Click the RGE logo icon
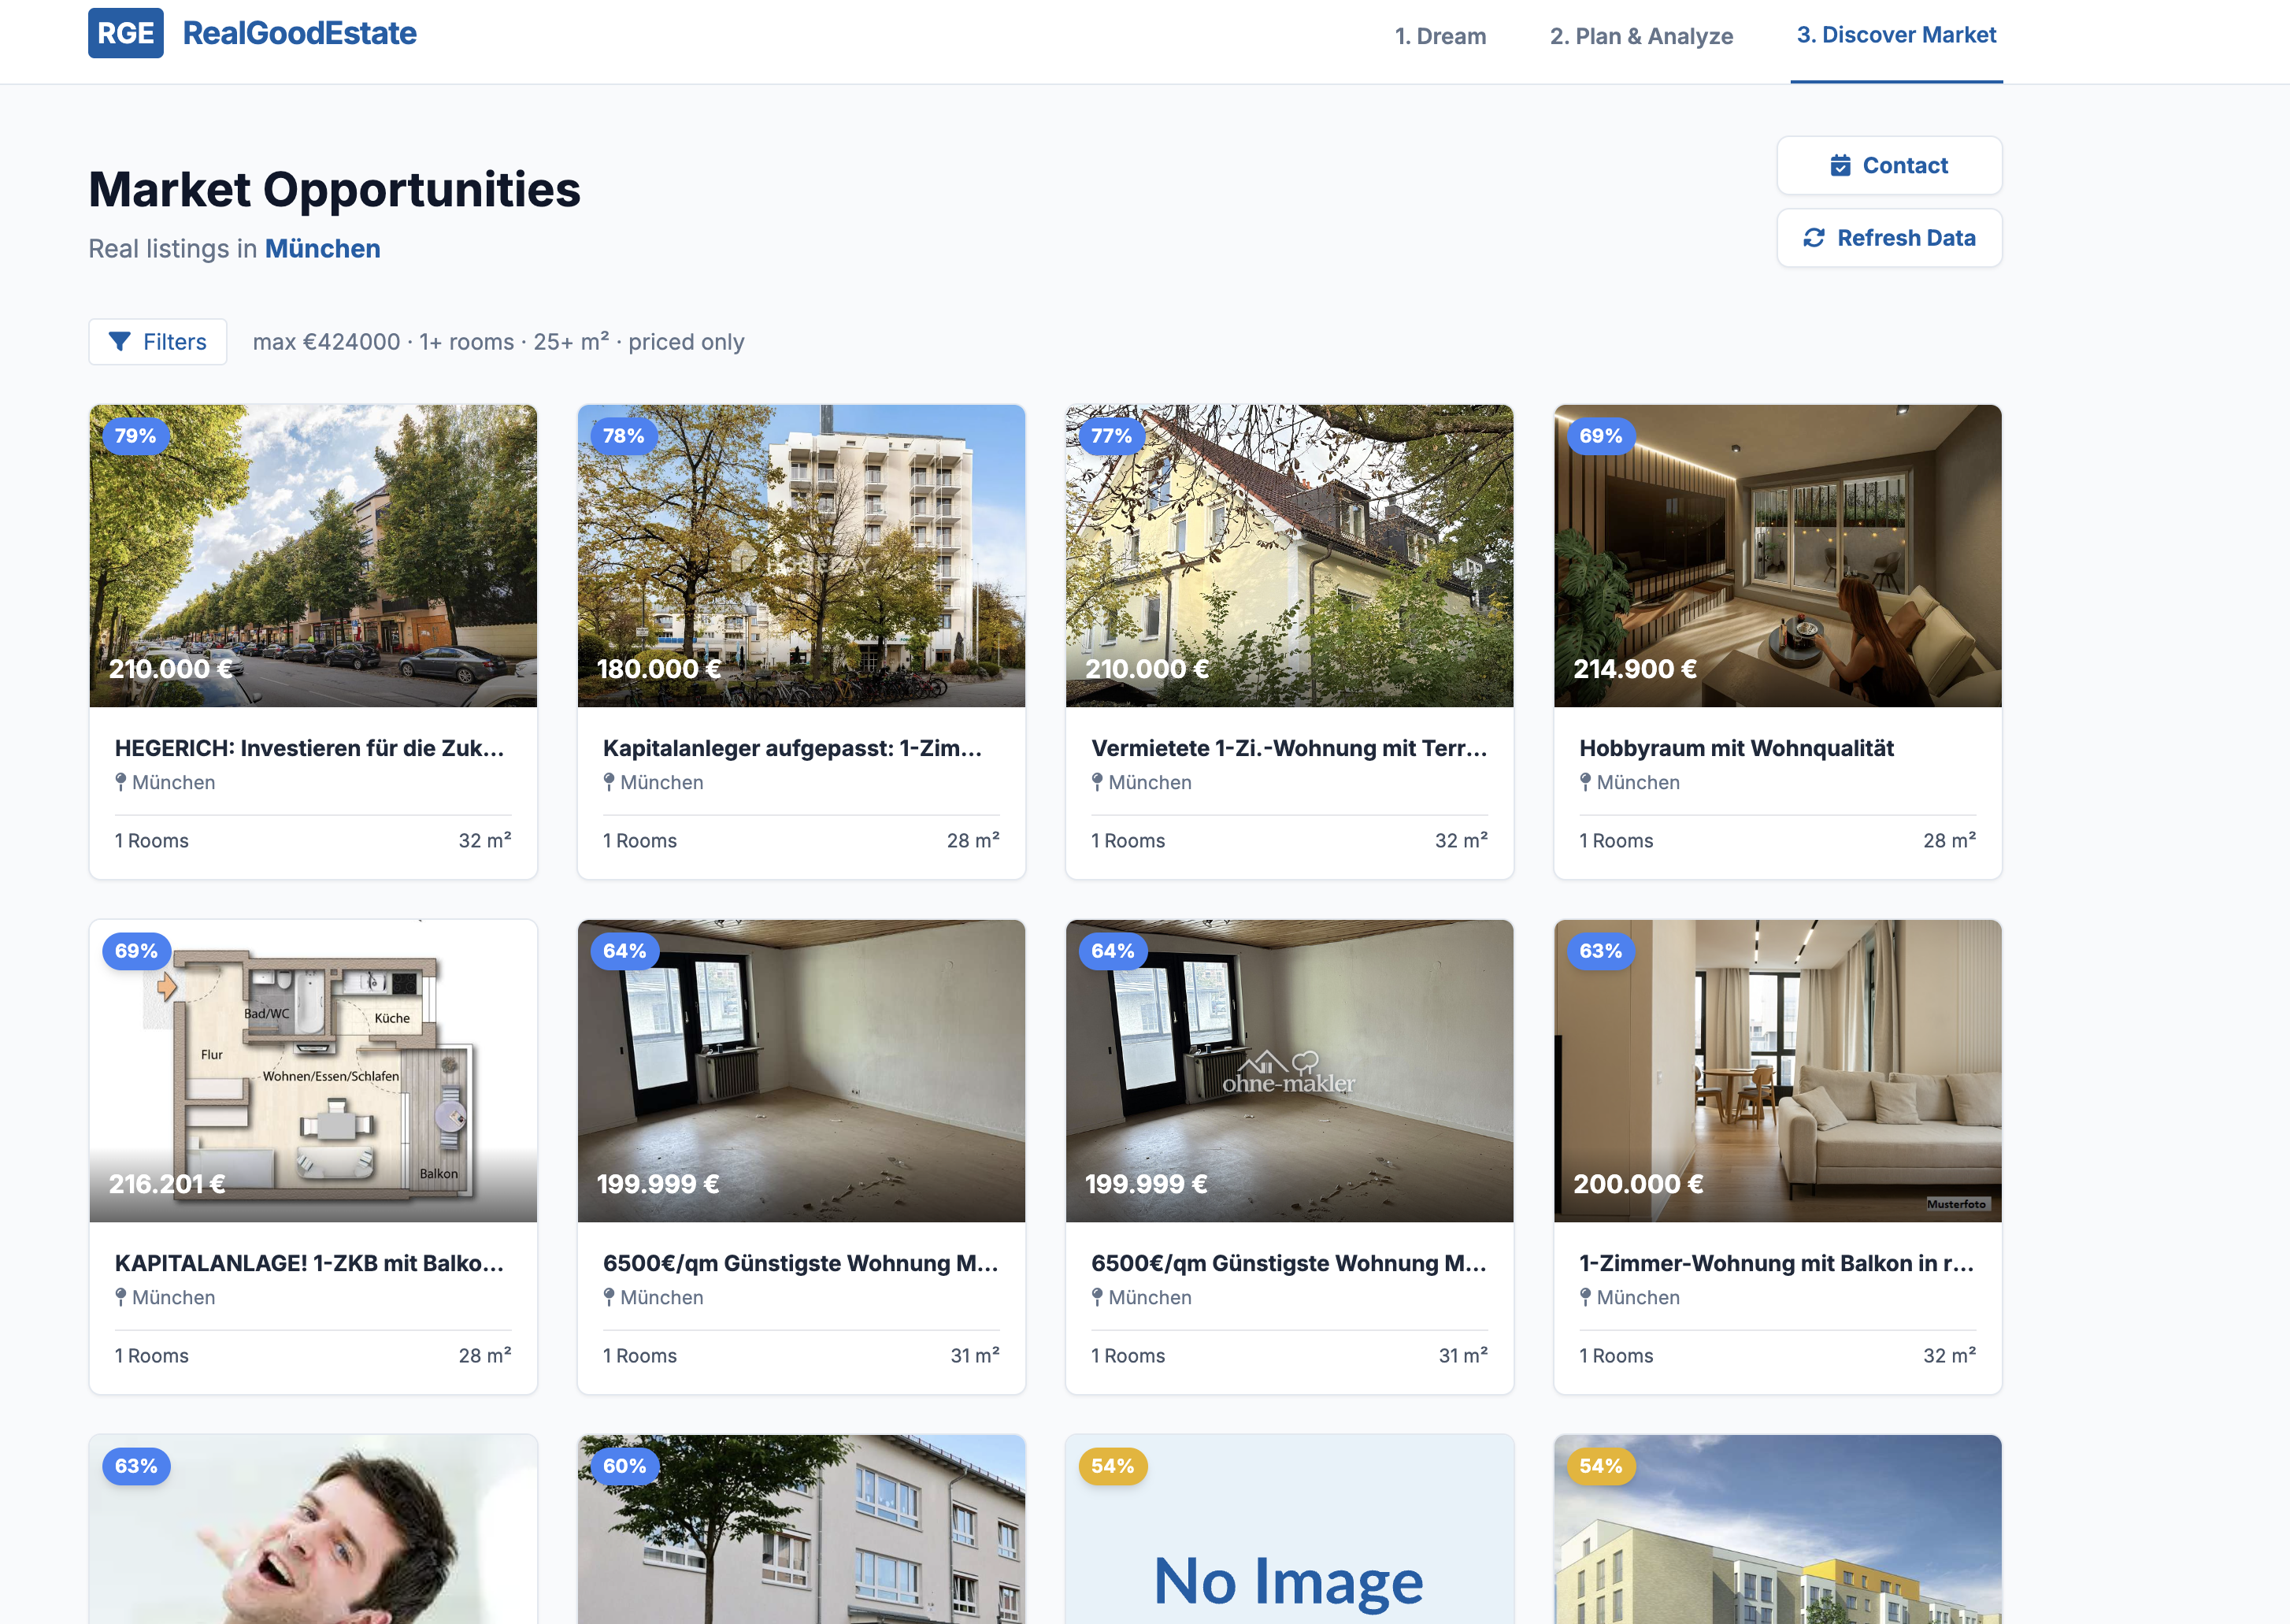The height and width of the screenshot is (1624, 2290). [125, 33]
